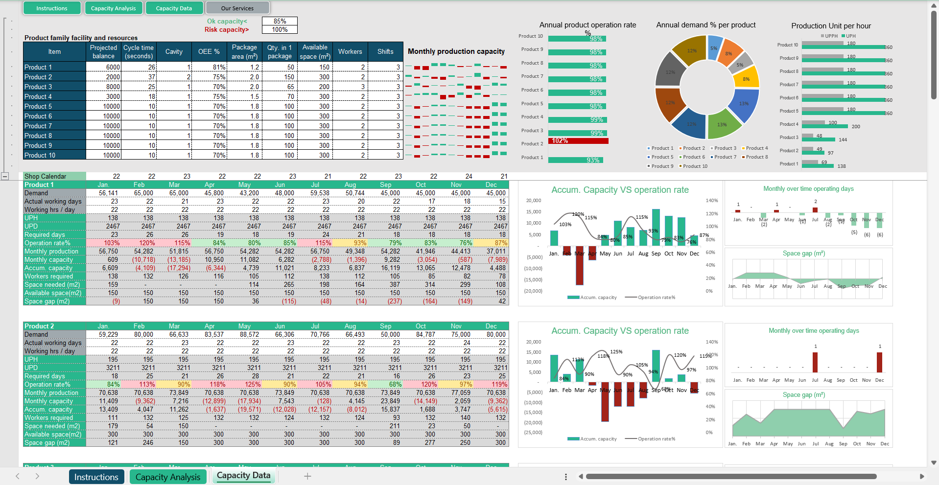Collapse the row group with minus button
The width and height of the screenshot is (939, 485).
5,176
